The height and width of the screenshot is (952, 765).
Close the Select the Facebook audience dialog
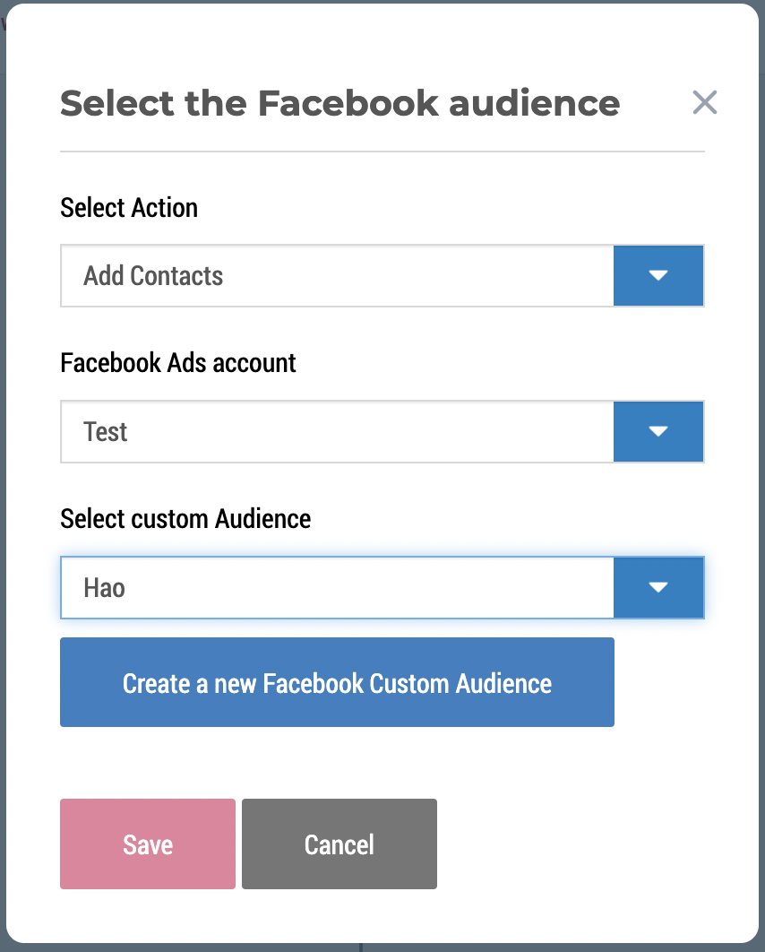coord(704,102)
